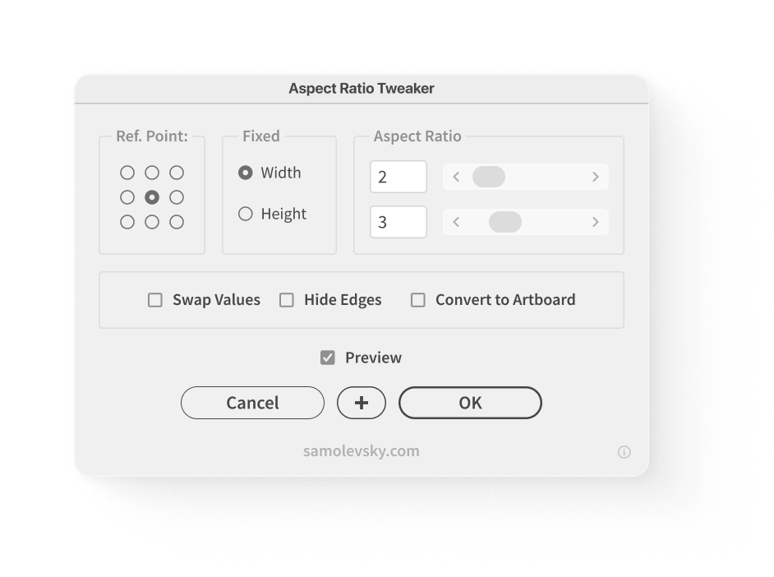The height and width of the screenshot is (577, 774).
Task: Click right arrow of second ratio slider
Action: (x=596, y=222)
